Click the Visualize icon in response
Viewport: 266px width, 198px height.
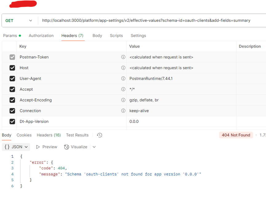pyautogui.click(x=66, y=147)
